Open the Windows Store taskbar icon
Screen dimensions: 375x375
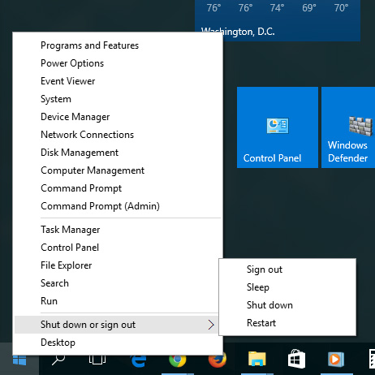296,359
